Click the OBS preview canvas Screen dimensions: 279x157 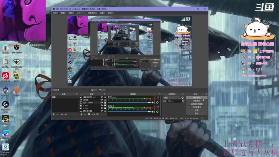[x=129, y=51]
